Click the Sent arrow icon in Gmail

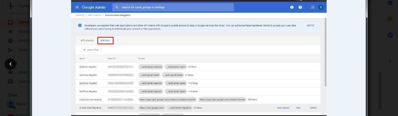10,50
